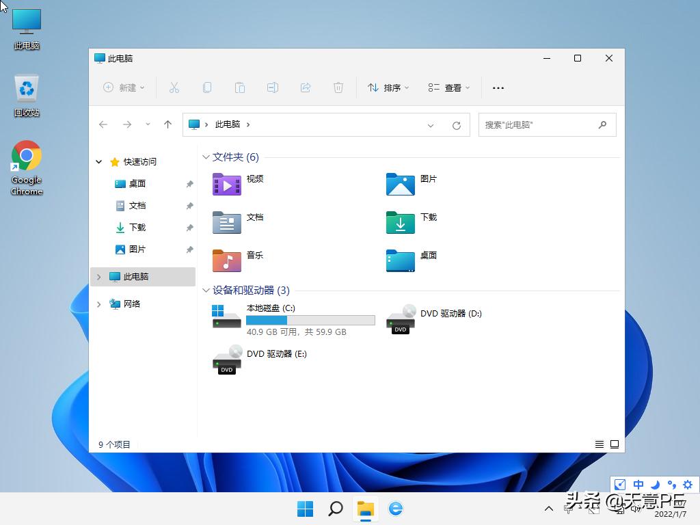Click the local disk C: usage bar
The height and width of the screenshot is (525, 700).
coord(310,320)
